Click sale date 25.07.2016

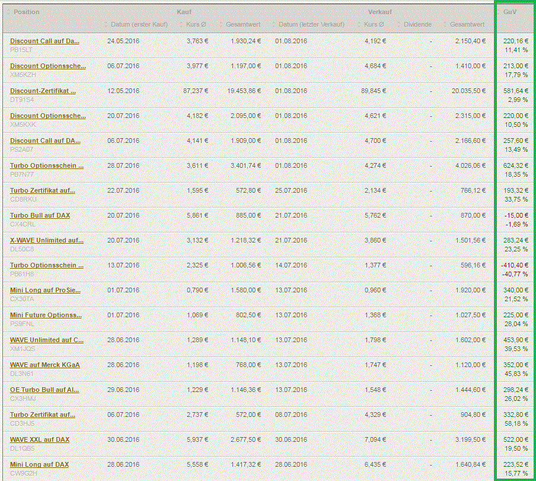pos(291,191)
